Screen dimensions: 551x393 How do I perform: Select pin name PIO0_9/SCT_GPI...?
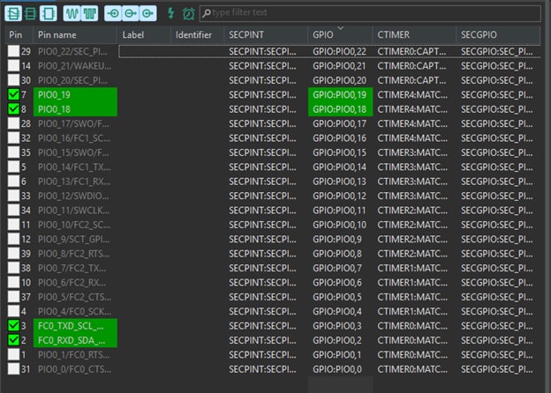point(75,239)
